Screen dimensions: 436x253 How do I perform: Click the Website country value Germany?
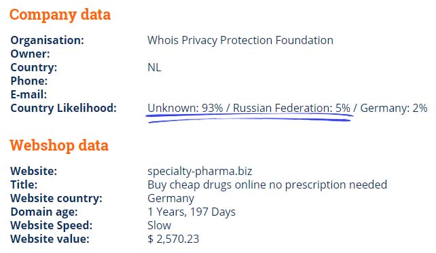[x=170, y=198]
